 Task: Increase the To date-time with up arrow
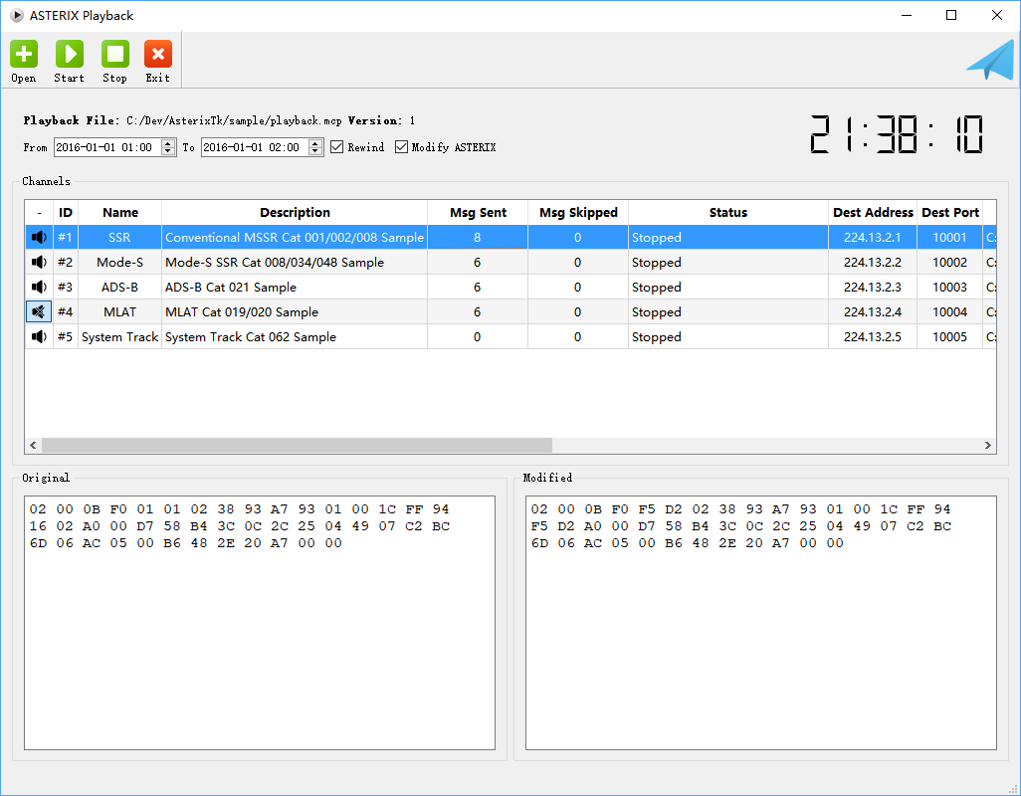pyautogui.click(x=315, y=143)
